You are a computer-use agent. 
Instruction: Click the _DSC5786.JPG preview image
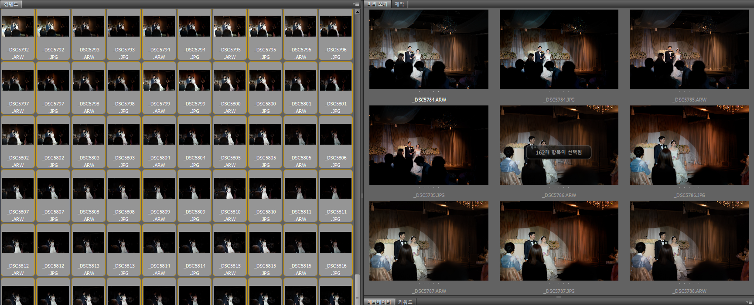[x=689, y=145]
